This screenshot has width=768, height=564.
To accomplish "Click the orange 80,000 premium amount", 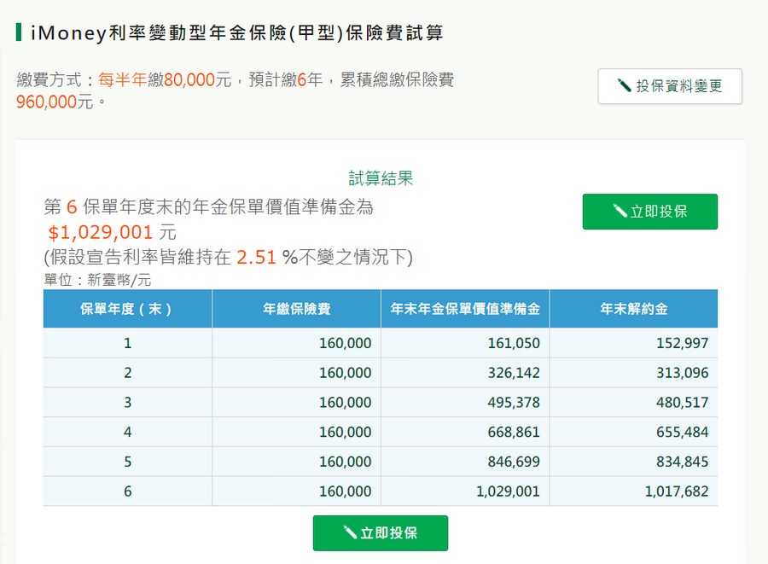I will pyautogui.click(x=189, y=79).
